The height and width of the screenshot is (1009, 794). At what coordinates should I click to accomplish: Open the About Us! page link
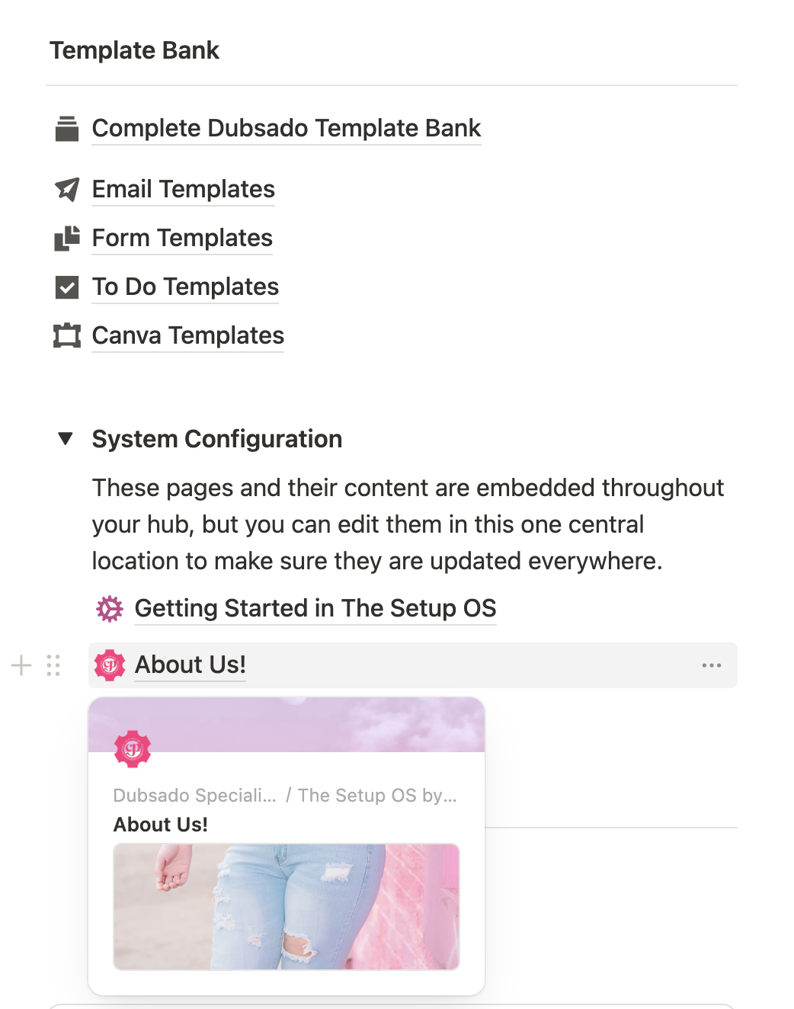pyautogui.click(x=190, y=665)
